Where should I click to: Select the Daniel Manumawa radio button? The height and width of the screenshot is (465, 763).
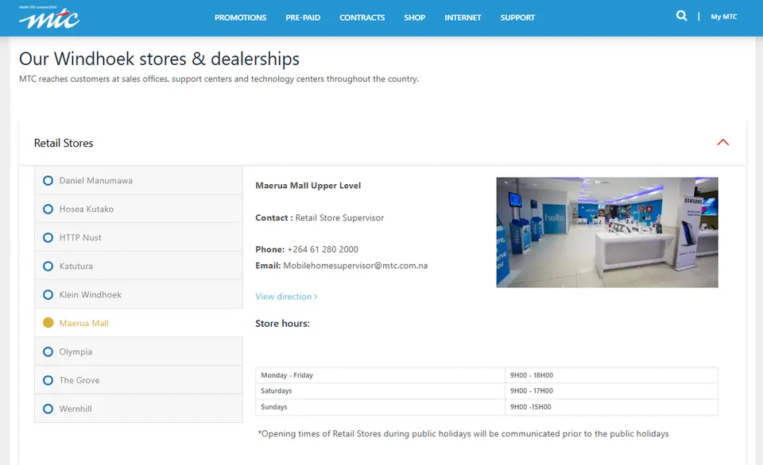48,181
